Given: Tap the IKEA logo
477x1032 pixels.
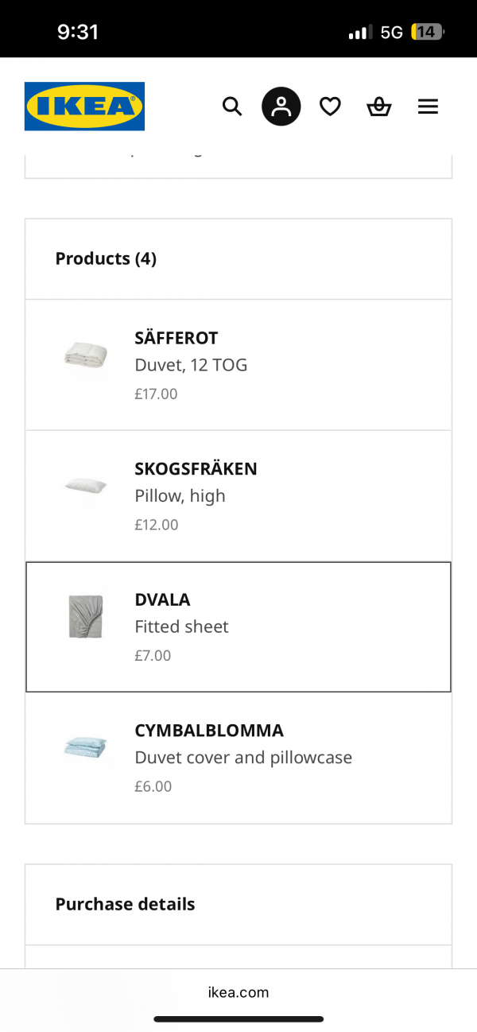Looking at the screenshot, I should coord(84,107).
